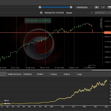Click the Speed slider handle
Screen dimensions: 111x111
(x=92, y=13)
